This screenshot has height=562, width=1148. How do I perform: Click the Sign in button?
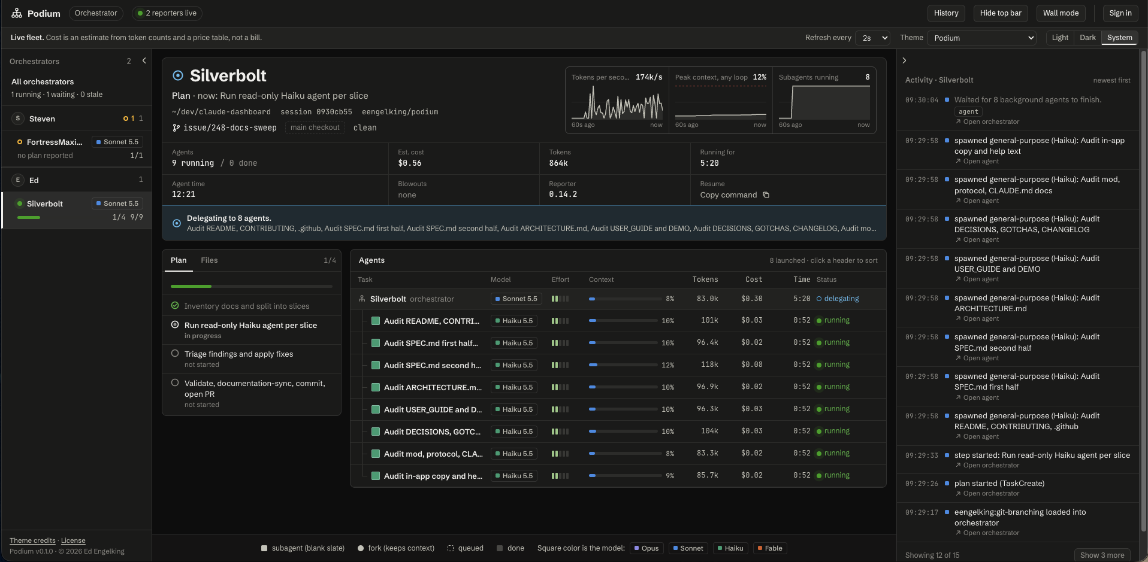(1120, 13)
